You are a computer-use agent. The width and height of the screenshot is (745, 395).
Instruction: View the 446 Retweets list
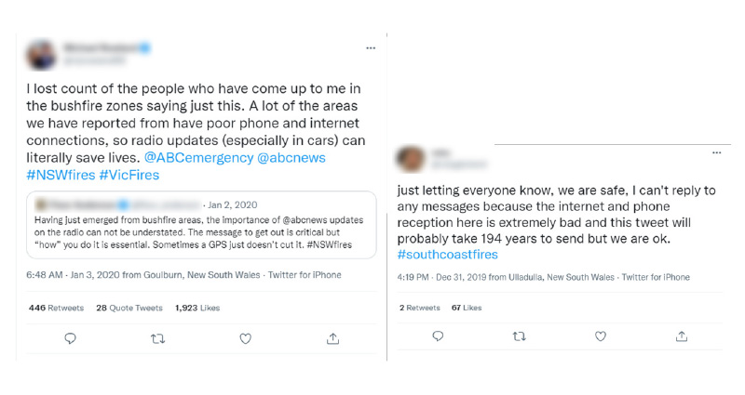pos(57,307)
